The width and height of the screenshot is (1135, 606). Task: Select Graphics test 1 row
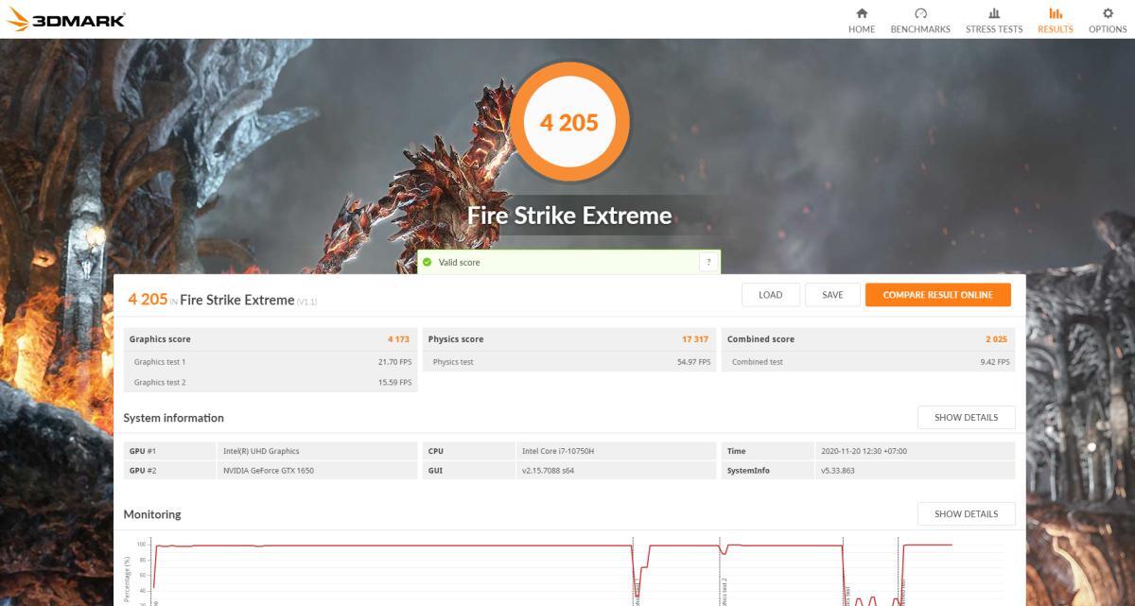271,362
